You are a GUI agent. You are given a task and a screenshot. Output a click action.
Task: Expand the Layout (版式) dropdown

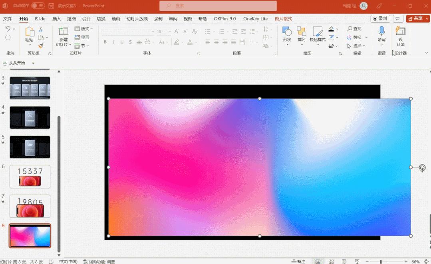point(84,29)
